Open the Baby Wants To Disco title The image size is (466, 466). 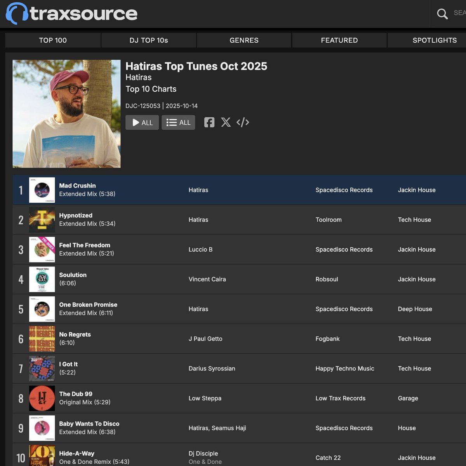point(89,424)
